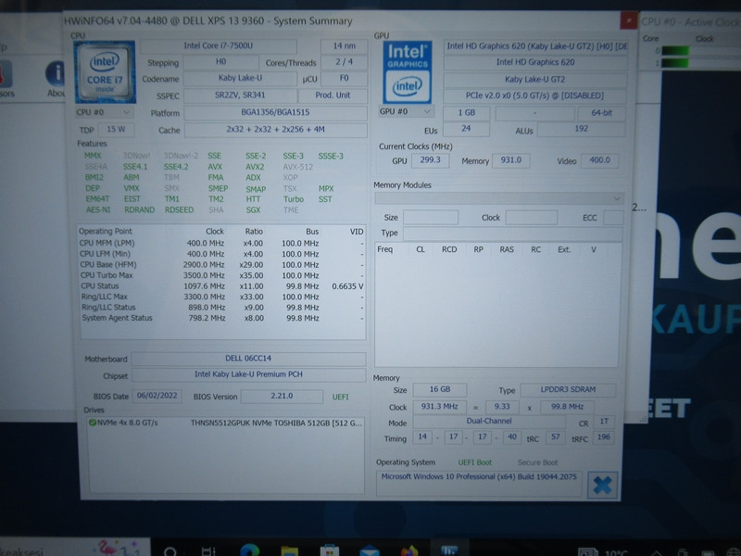Image resolution: width=741 pixels, height=556 pixels.
Task: Click the tRFC timing value 196
Action: (604, 436)
